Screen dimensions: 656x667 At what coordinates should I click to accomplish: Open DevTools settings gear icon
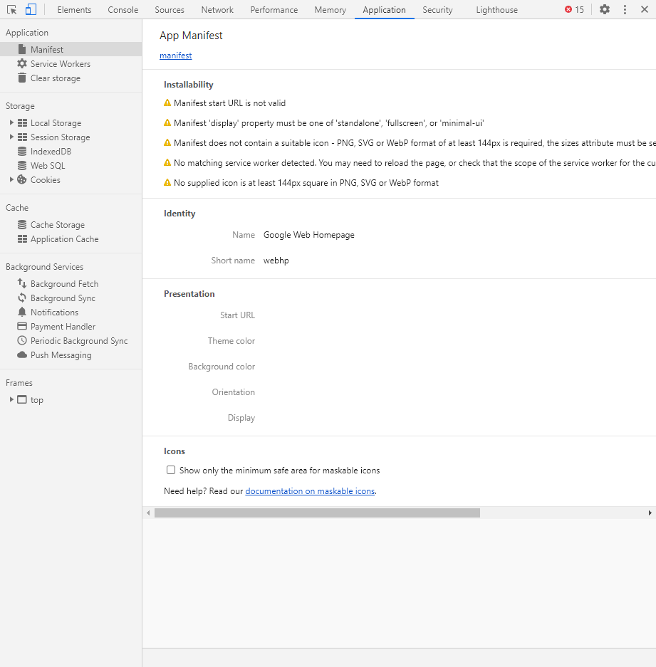[605, 9]
